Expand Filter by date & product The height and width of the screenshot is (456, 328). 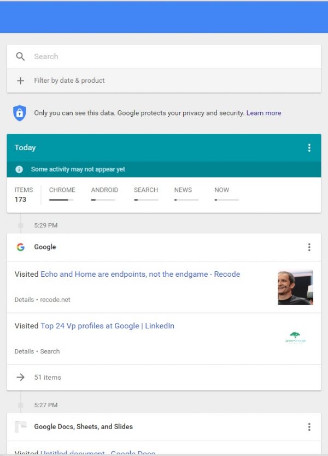(69, 81)
